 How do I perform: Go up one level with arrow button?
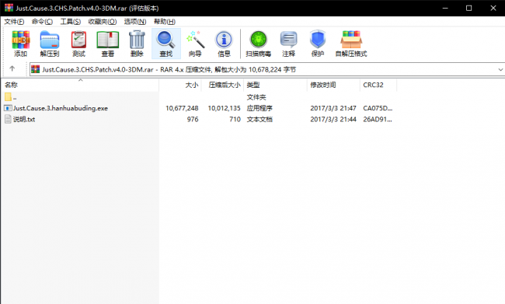coord(12,68)
